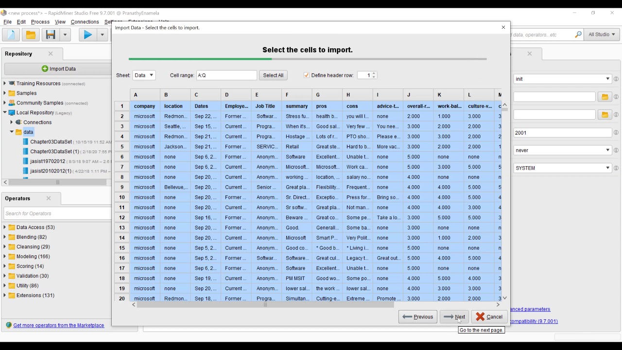Collapse the Local Repository node
The width and height of the screenshot is (622, 350).
(5, 112)
